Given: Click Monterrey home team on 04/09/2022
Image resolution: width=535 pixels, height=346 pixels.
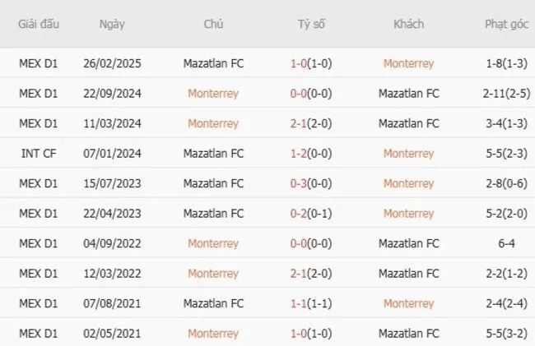Looking at the screenshot, I should click(213, 243).
